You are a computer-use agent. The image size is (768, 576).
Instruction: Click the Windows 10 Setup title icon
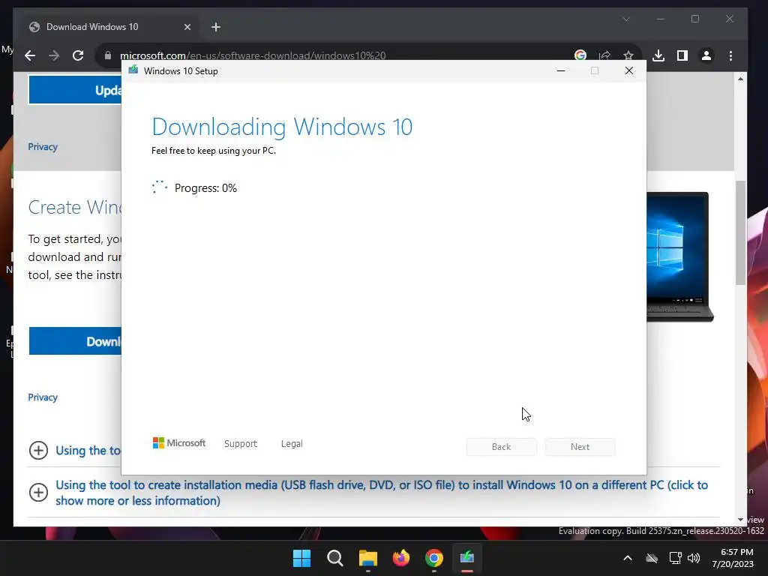[133, 70]
